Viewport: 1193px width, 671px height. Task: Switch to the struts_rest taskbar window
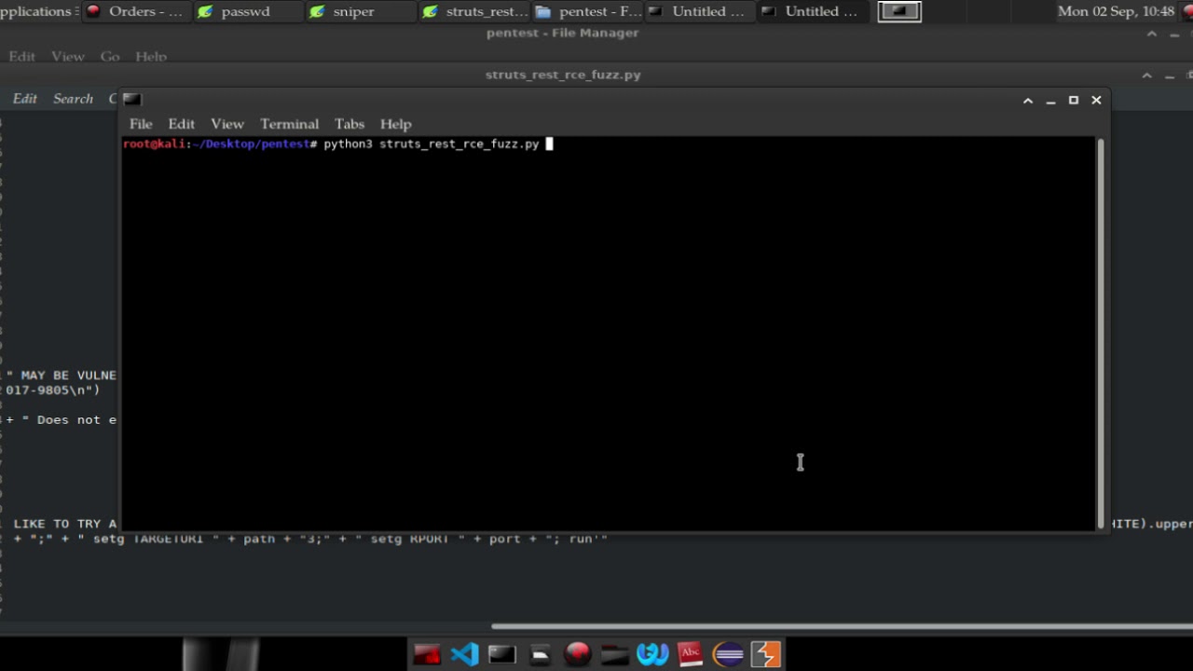click(474, 11)
